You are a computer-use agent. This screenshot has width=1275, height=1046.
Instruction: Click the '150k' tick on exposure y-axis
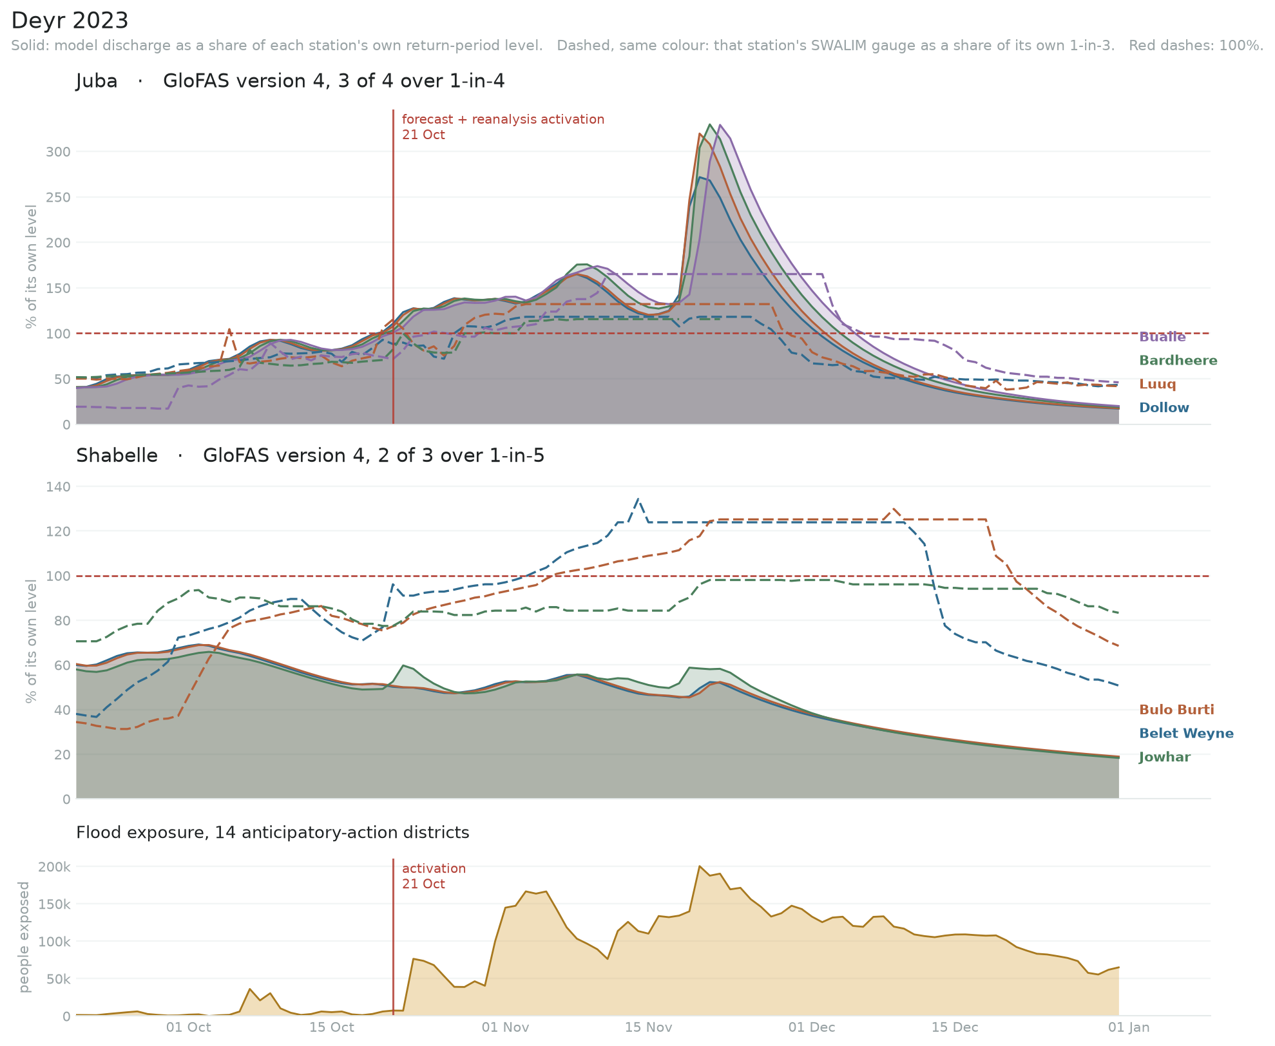click(54, 904)
